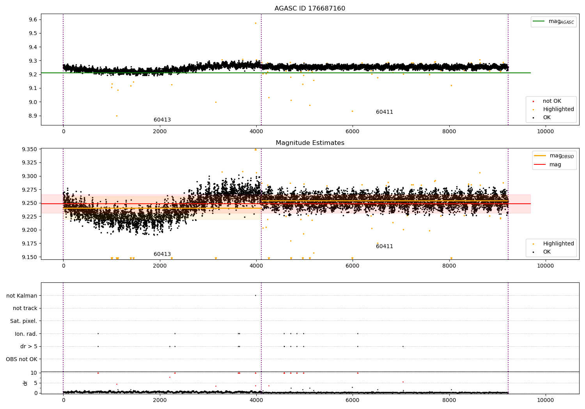Click the 'Sat. pixel.' row label
The height and width of the screenshot is (409, 585).
[x=24, y=321]
